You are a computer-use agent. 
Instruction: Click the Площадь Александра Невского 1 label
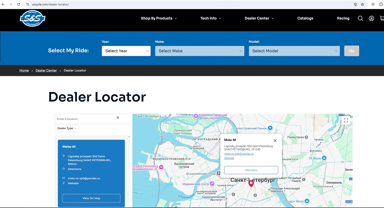point(285,190)
